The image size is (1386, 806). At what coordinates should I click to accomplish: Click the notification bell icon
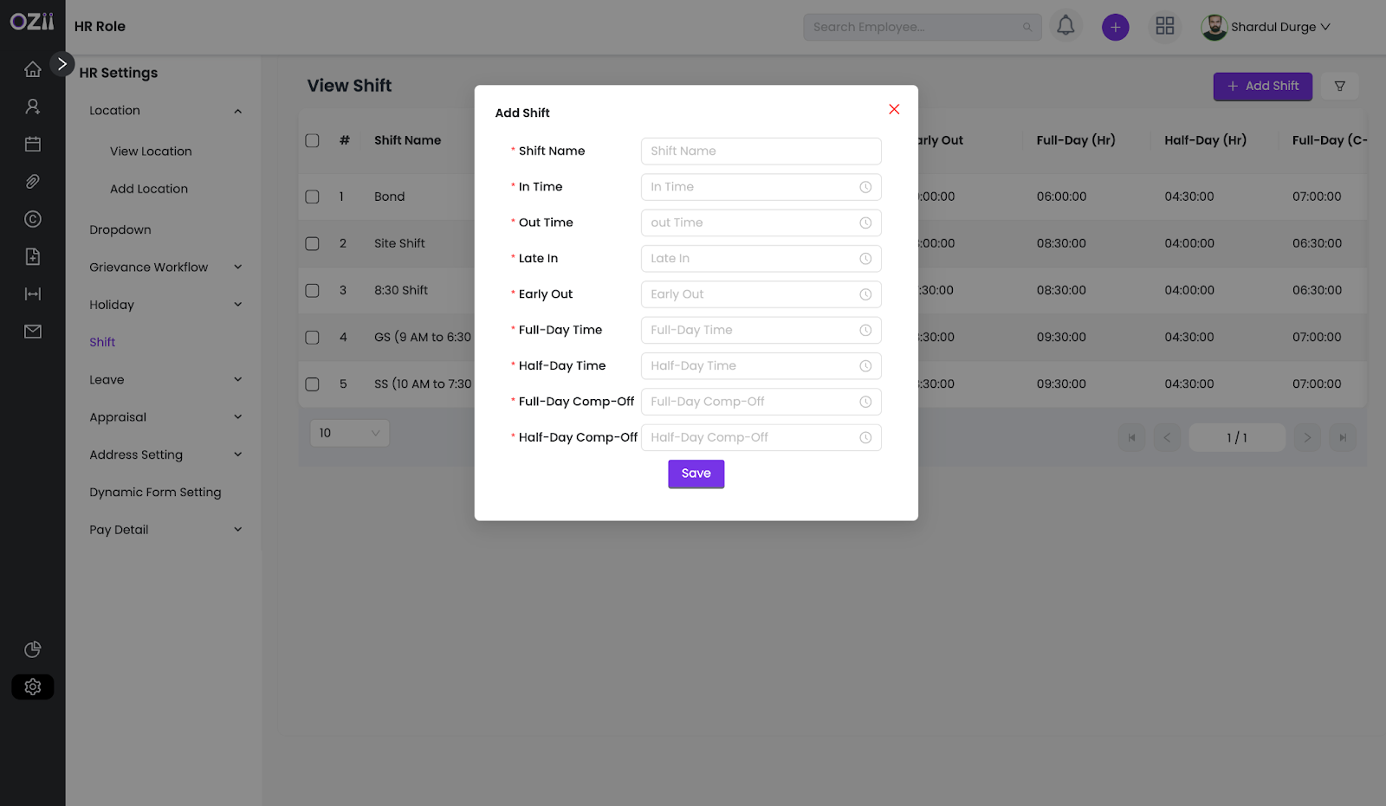[1065, 27]
